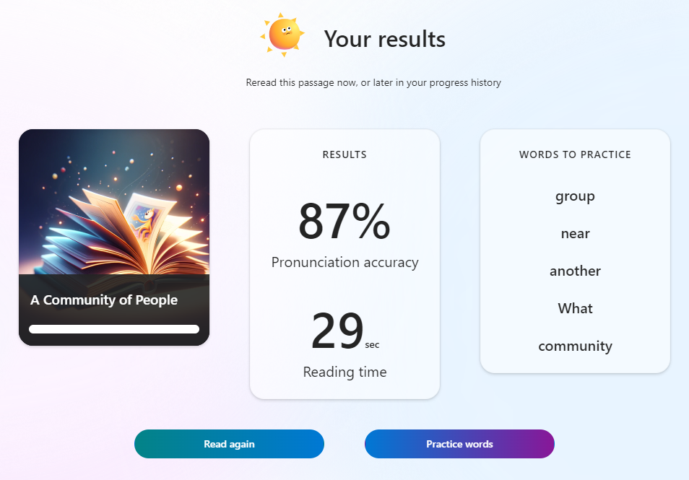Image resolution: width=689 pixels, height=480 pixels.
Task: Click the sun mascot icon
Action: (x=282, y=35)
